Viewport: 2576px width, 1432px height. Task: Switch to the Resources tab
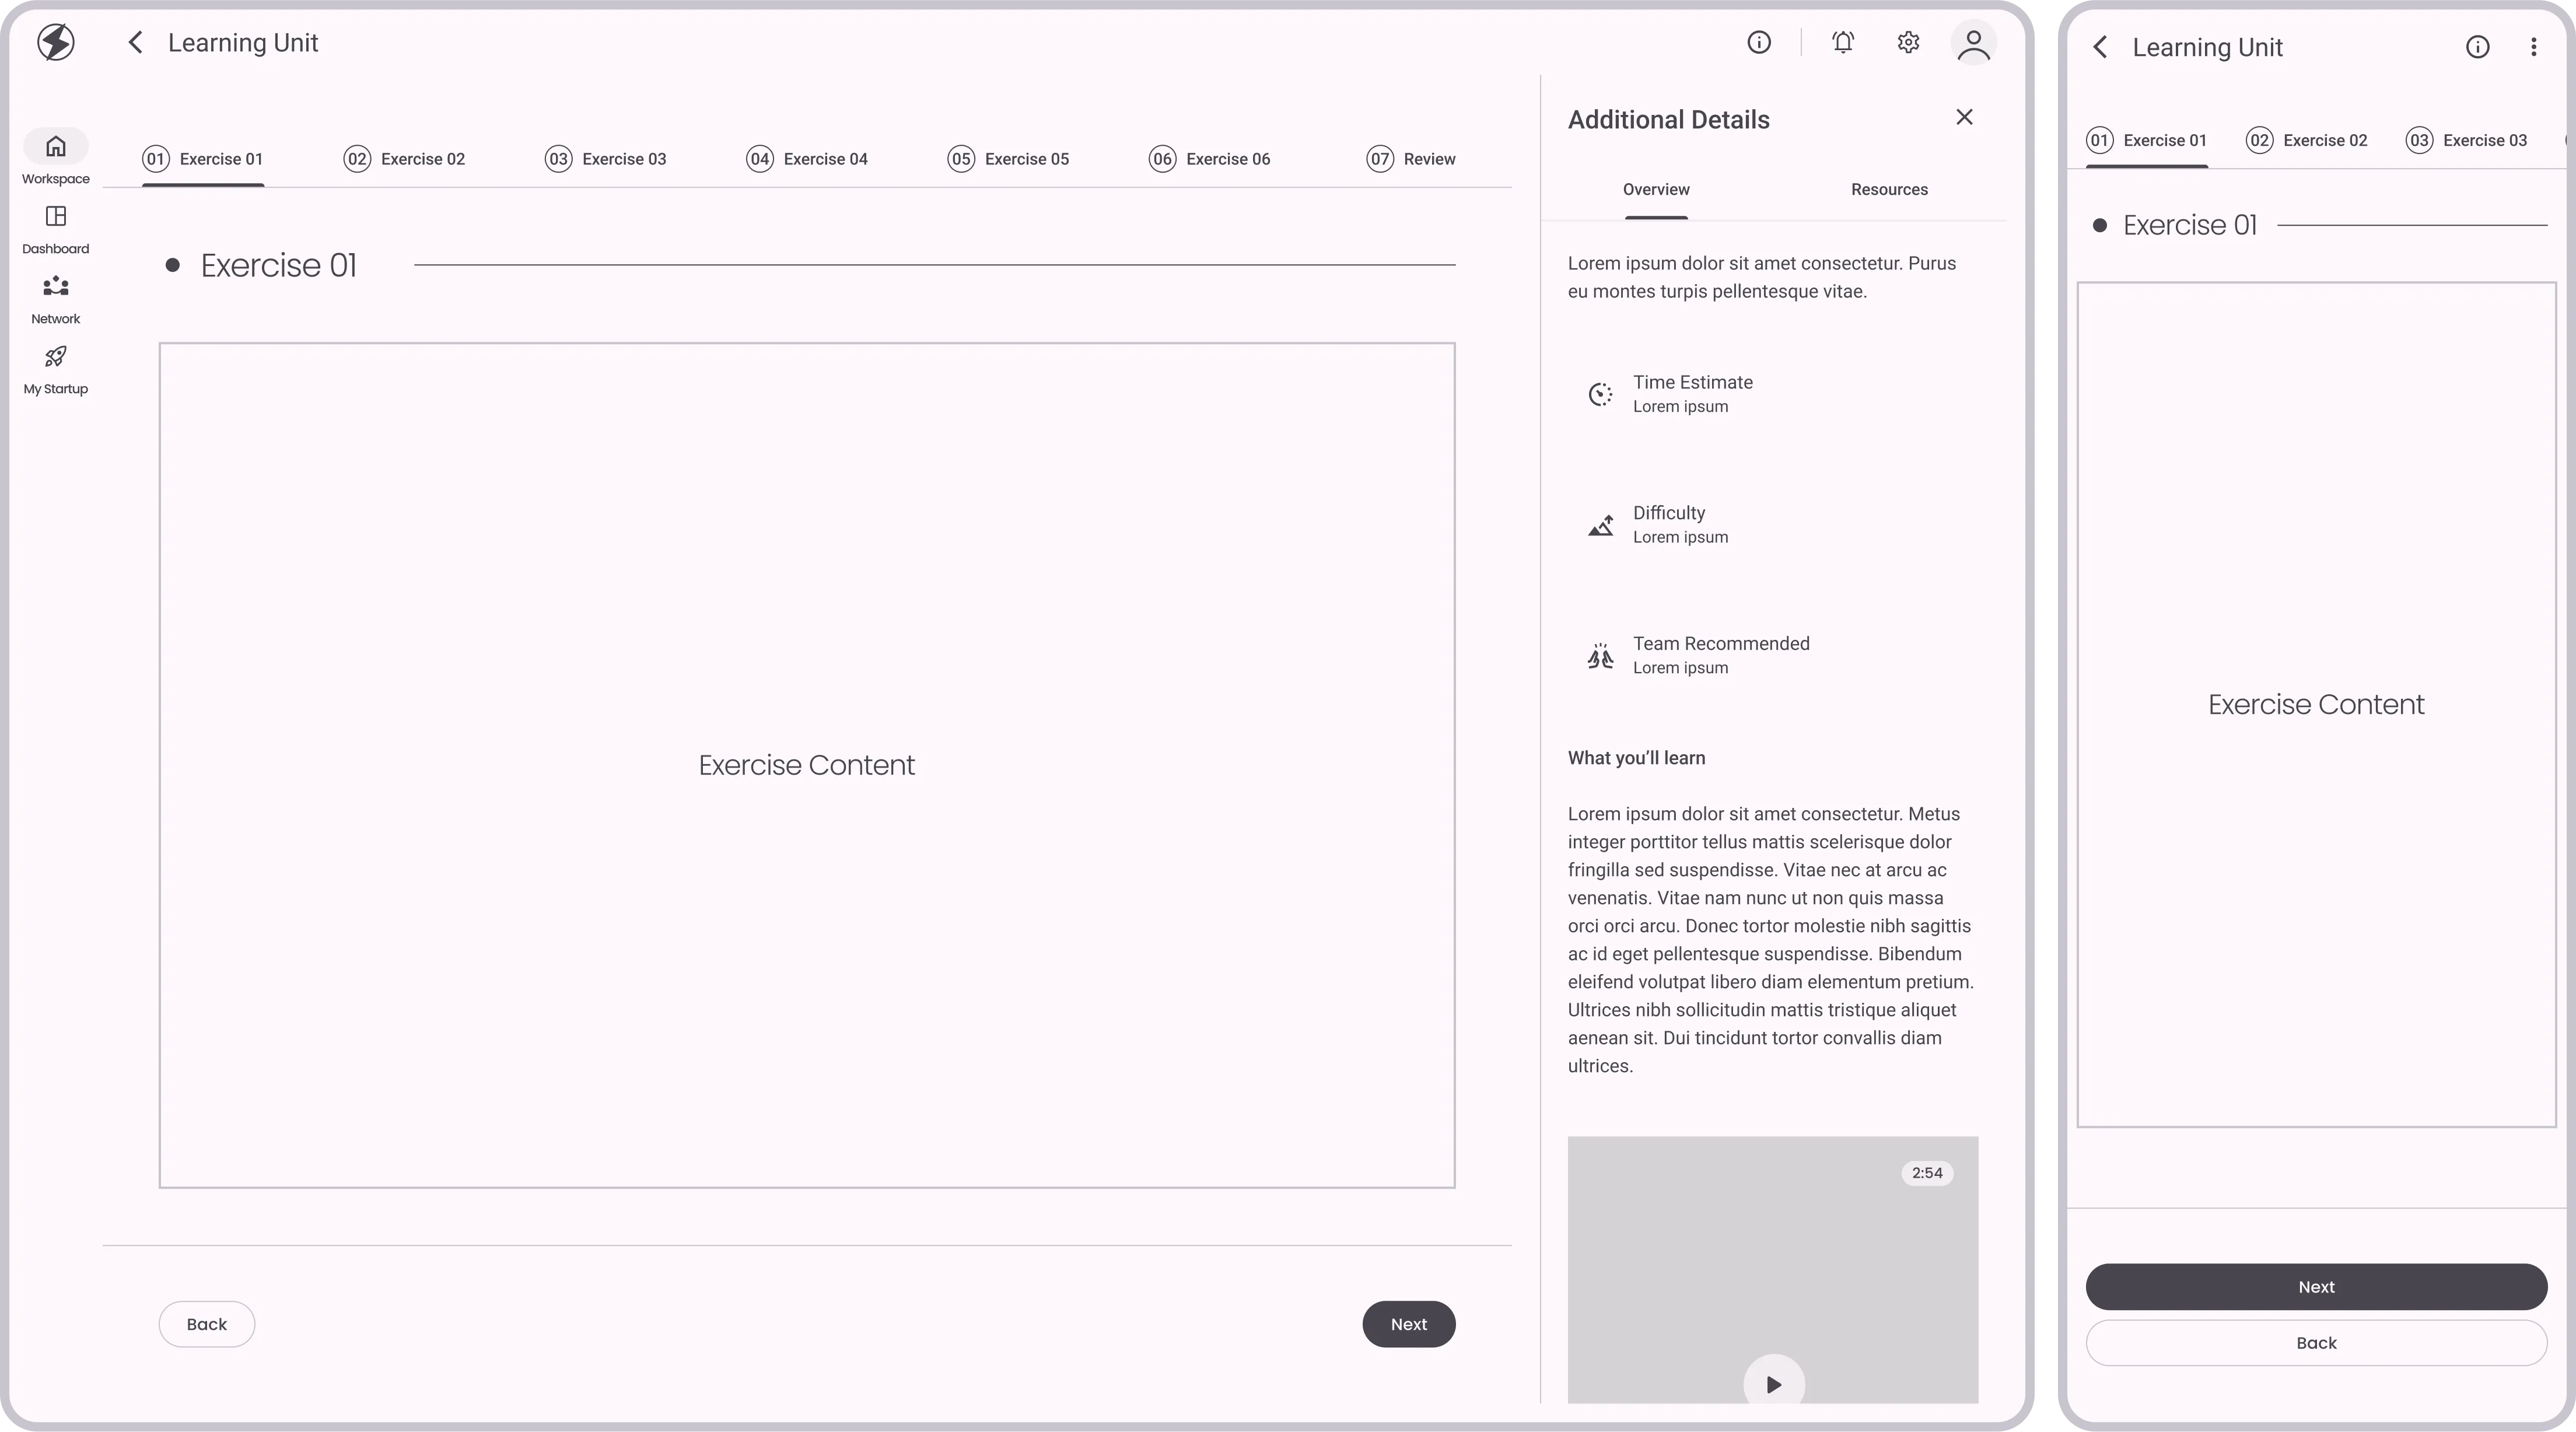(1888, 189)
